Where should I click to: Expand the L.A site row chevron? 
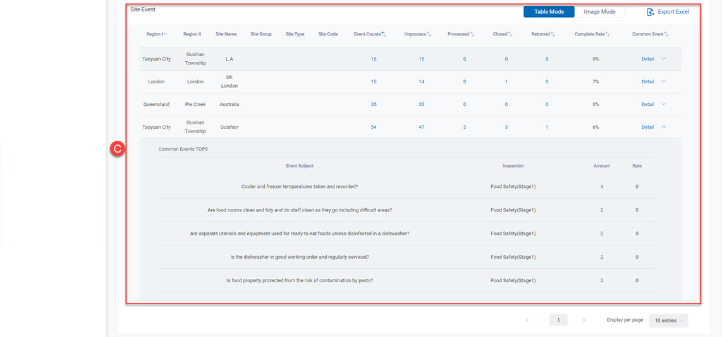(664, 59)
